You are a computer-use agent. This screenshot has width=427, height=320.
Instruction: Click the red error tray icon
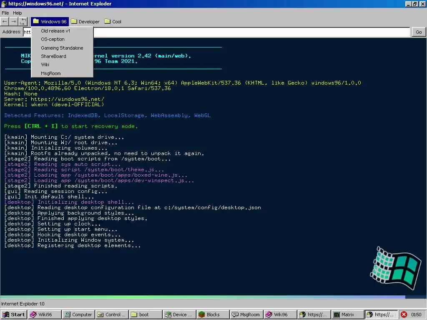point(404,315)
